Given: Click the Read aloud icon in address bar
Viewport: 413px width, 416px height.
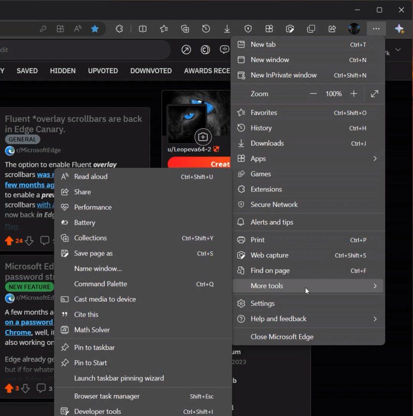Looking at the screenshot, I should point(78,29).
